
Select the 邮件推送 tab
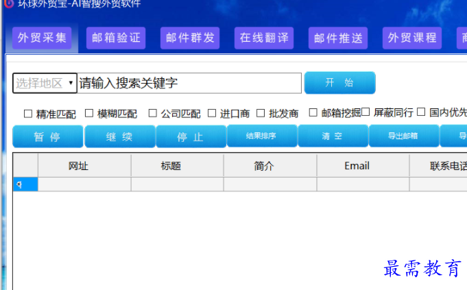[x=338, y=38]
